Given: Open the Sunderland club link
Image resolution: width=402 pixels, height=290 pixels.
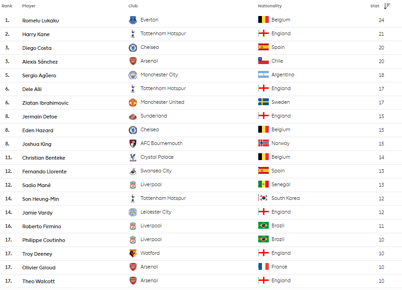Looking at the screenshot, I should pyautogui.click(x=154, y=116).
